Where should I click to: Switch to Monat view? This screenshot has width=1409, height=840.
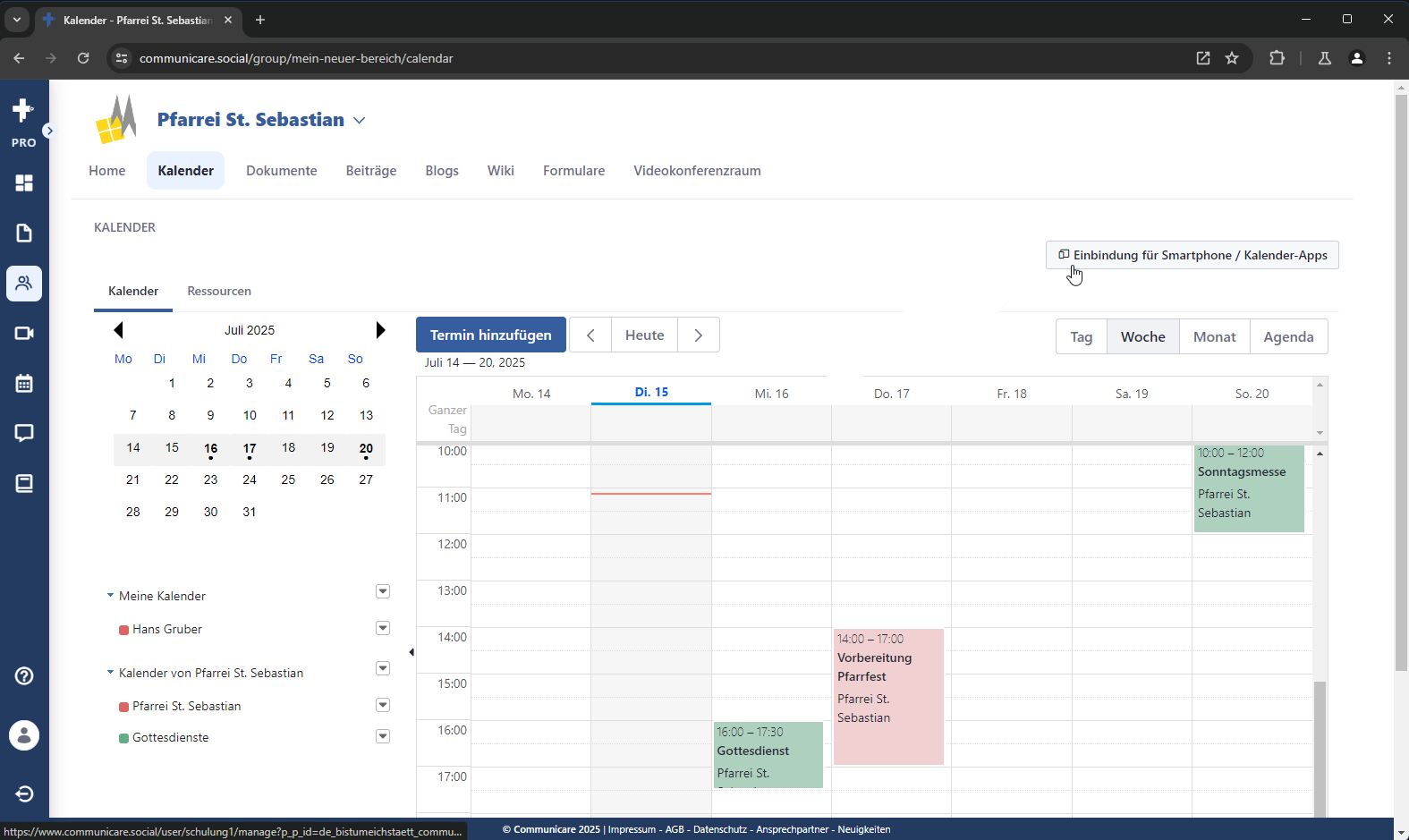tap(1214, 336)
